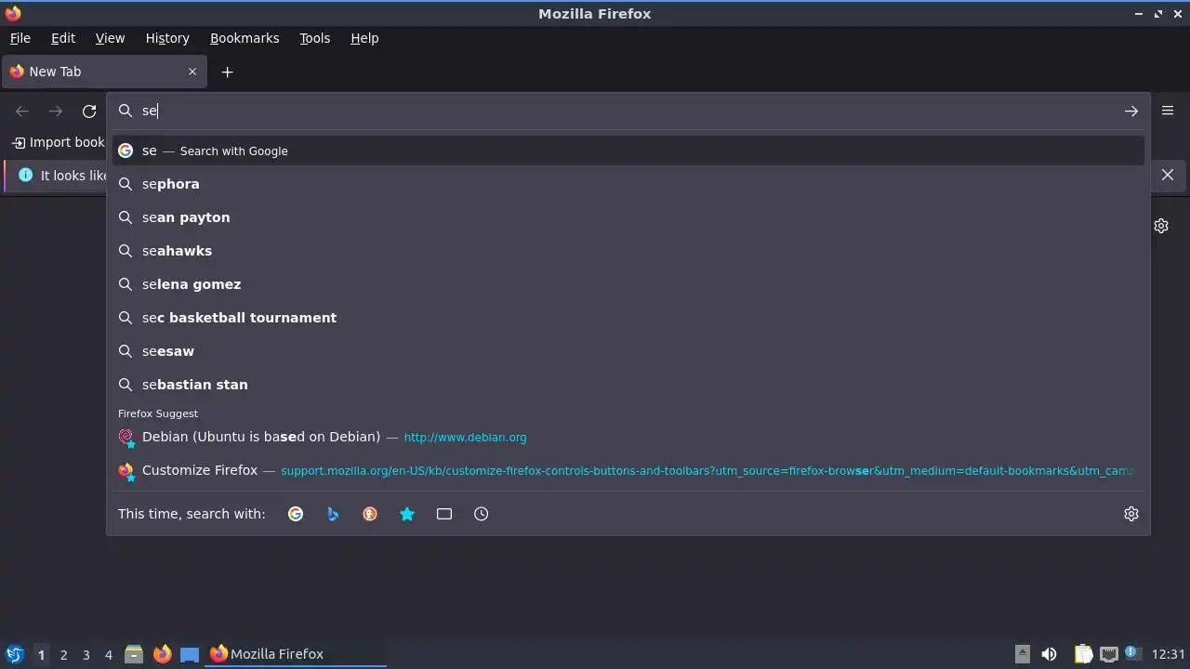The width and height of the screenshot is (1190, 669).
Task: Dismiss the notification bar with X
Action: point(1168,175)
